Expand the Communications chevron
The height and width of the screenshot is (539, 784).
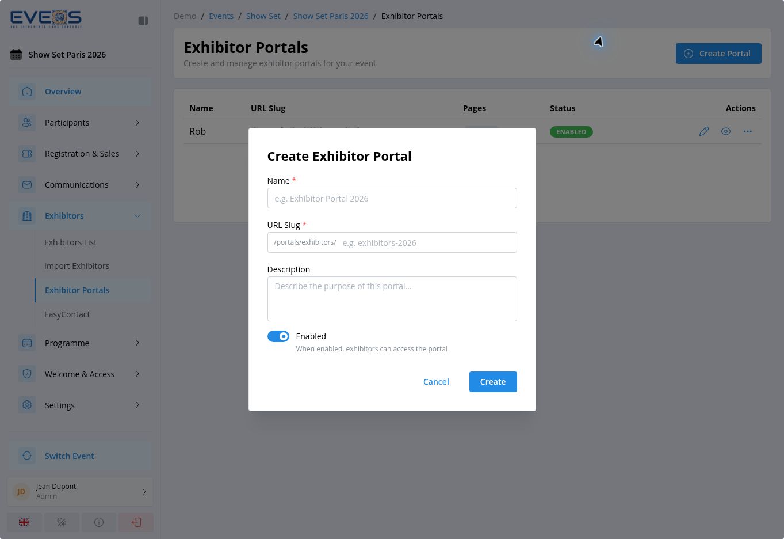[x=137, y=185]
